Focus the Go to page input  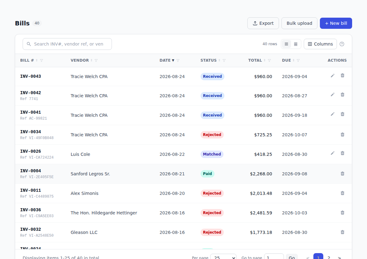click(x=274, y=257)
